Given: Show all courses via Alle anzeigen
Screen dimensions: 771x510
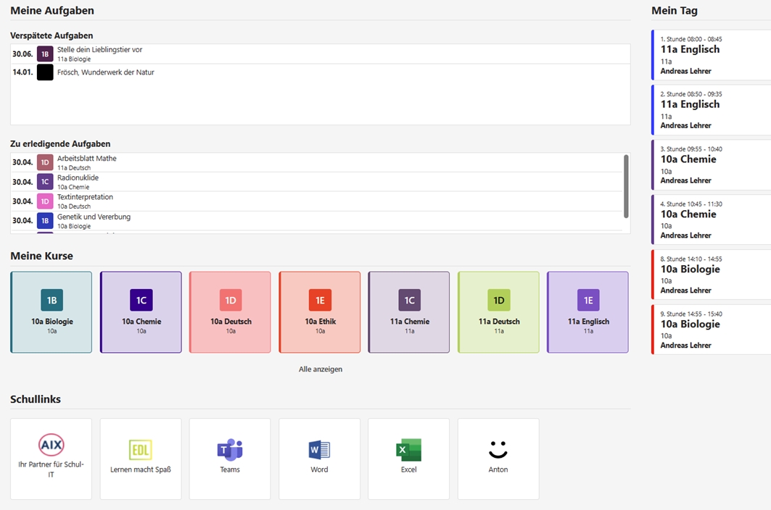Looking at the screenshot, I should click(321, 369).
